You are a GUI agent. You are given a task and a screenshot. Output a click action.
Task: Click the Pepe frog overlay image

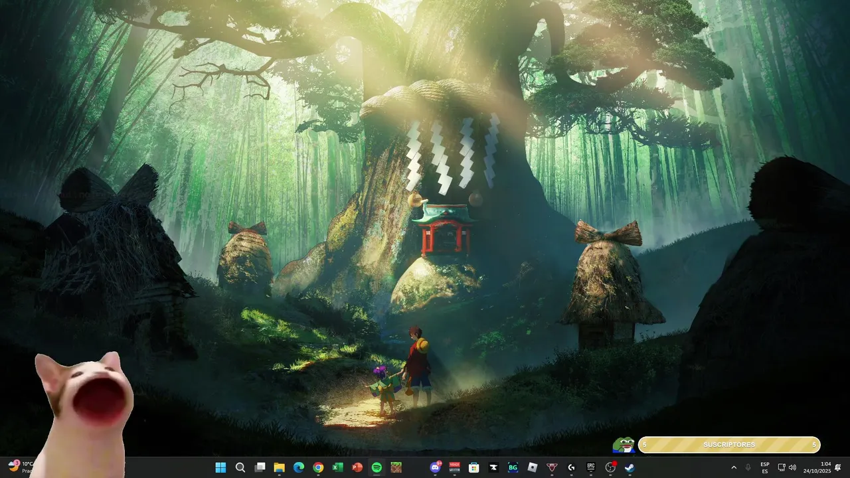624,445
